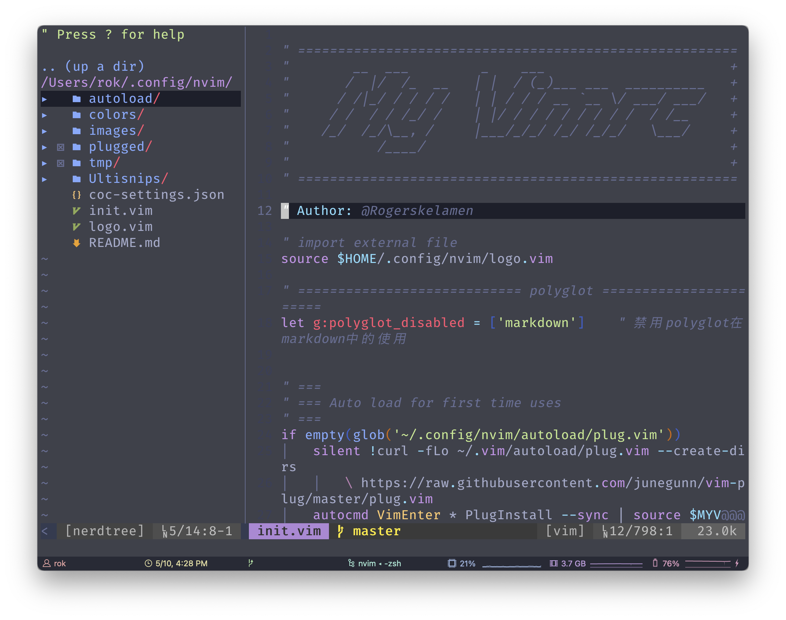The width and height of the screenshot is (786, 620).
Task: Click the highlighted Author comment line
Action: tap(385, 211)
